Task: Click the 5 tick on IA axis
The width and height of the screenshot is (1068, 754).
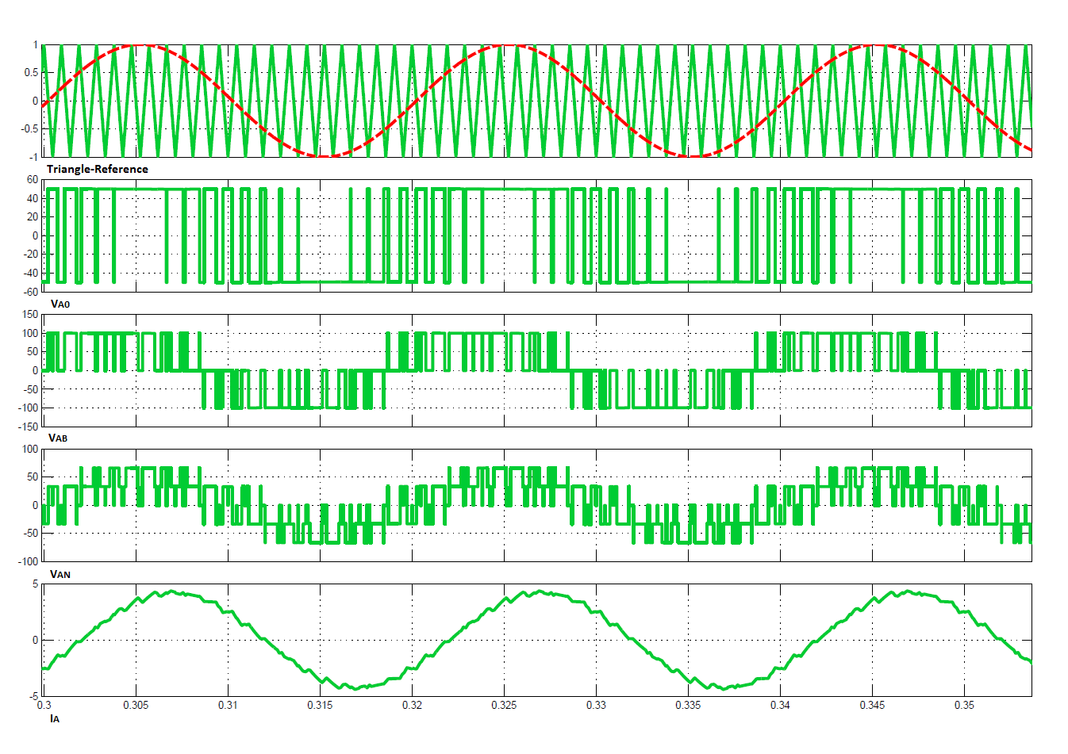Action: (35, 584)
